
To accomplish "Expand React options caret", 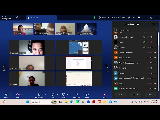I will click(x=67, y=94).
